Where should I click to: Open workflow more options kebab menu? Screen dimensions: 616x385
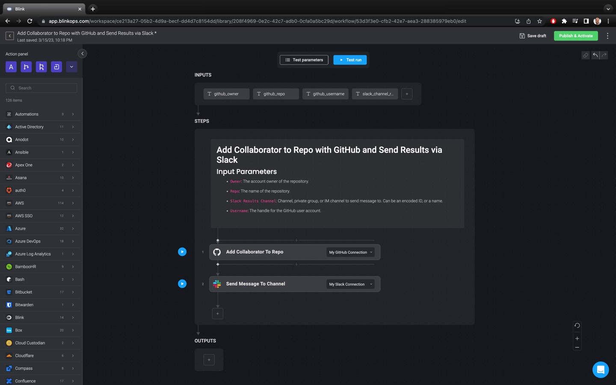[x=607, y=36]
